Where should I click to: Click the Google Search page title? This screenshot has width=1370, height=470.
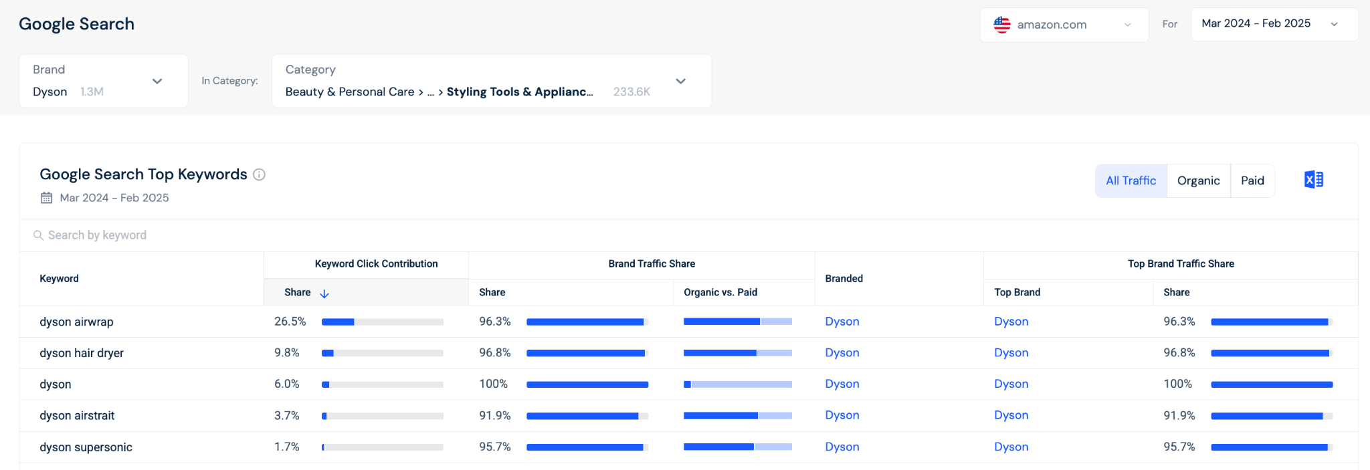[x=76, y=24]
